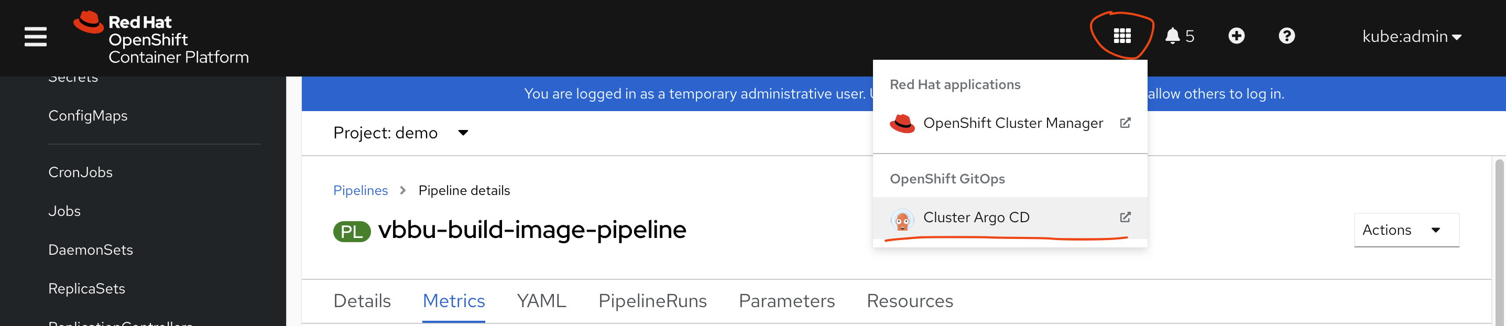
Task: Click the Pipelines breadcrumb link
Action: point(360,190)
